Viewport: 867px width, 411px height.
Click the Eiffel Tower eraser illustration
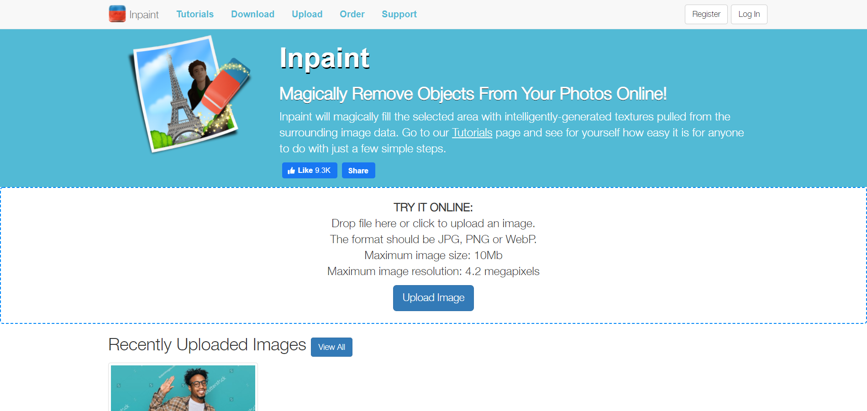coord(190,94)
